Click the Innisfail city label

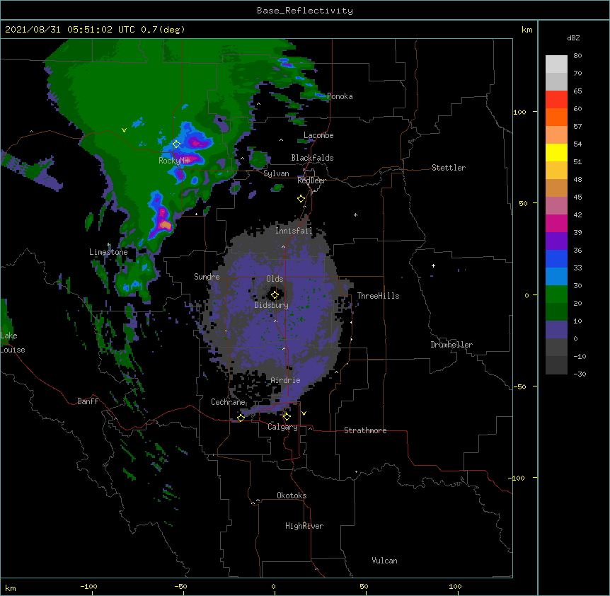coord(294,231)
